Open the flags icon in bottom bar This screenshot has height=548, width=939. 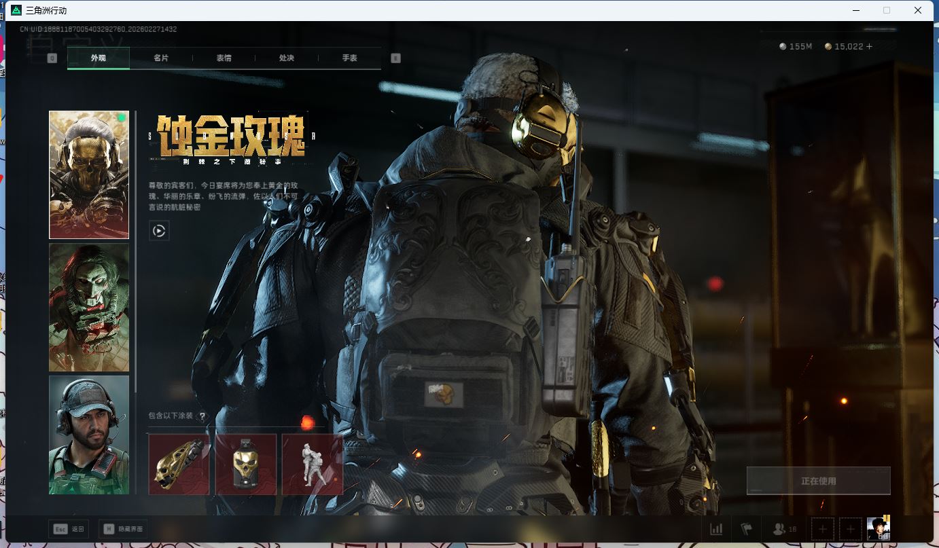[x=747, y=529]
